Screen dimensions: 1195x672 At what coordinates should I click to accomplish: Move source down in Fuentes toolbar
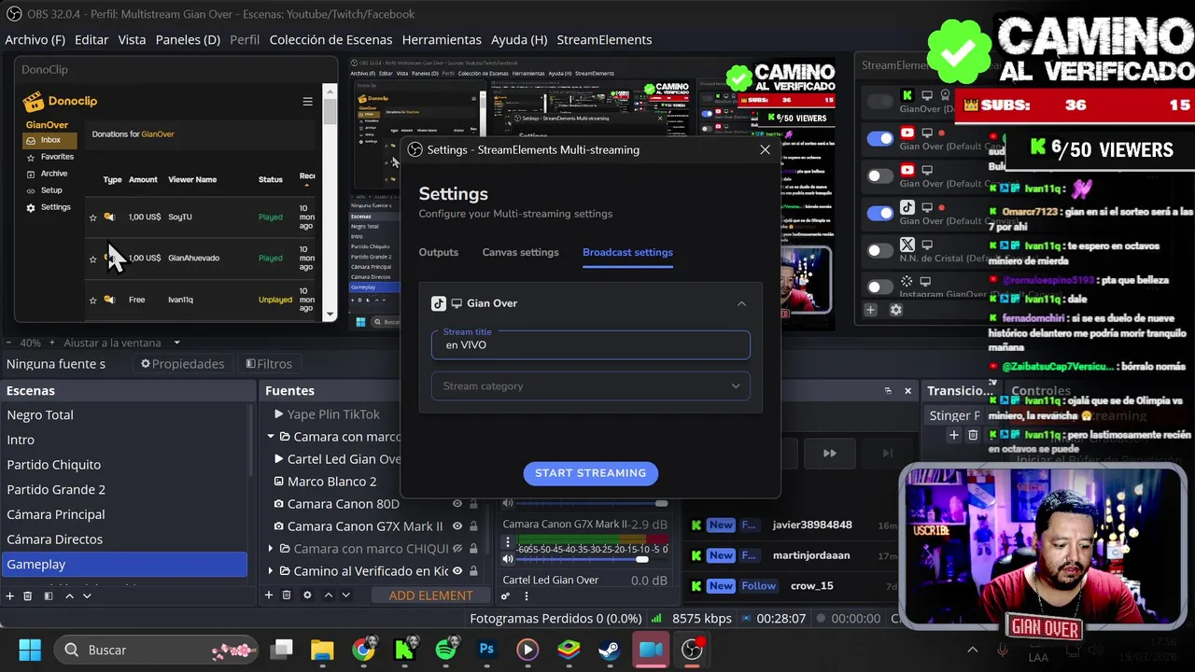[345, 595]
